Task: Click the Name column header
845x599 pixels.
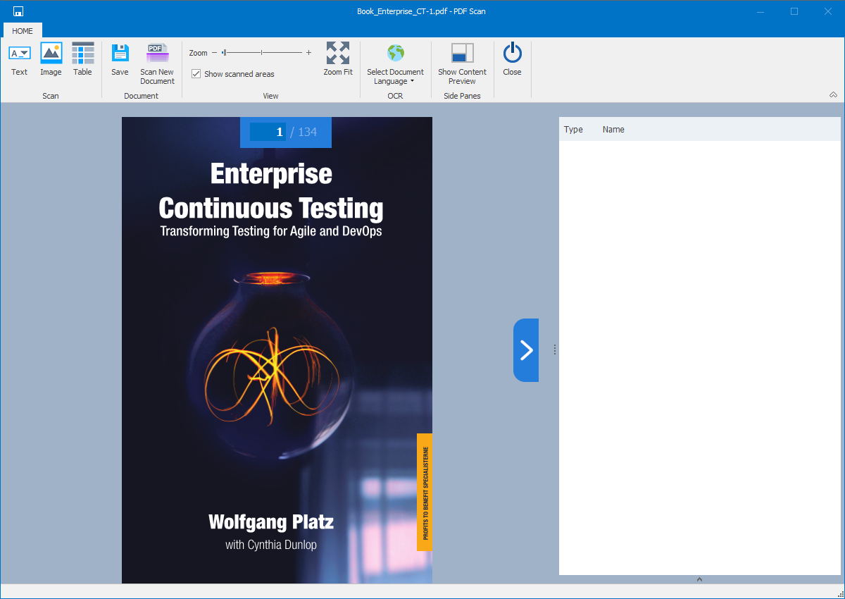Action: click(613, 130)
